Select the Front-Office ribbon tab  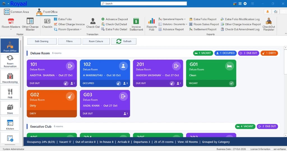[47, 12]
